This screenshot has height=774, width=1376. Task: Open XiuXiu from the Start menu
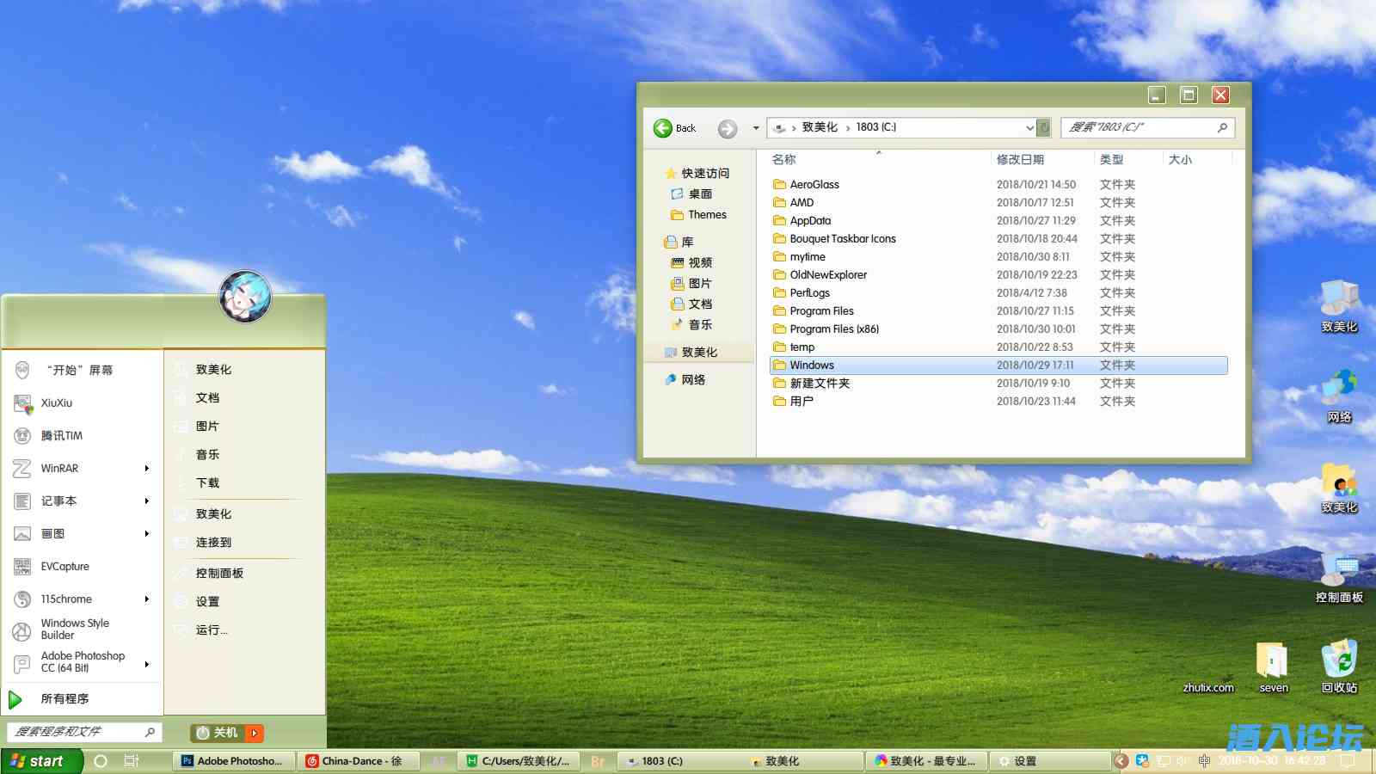pyautogui.click(x=55, y=402)
